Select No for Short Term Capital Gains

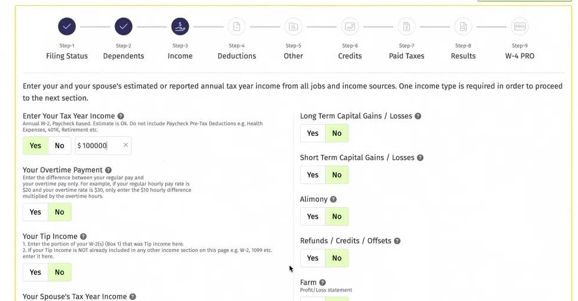click(337, 175)
